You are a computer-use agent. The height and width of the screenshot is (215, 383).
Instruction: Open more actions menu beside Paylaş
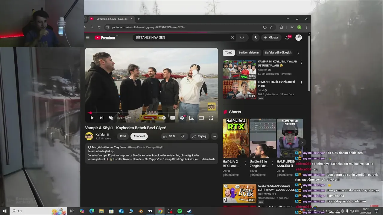(214, 136)
